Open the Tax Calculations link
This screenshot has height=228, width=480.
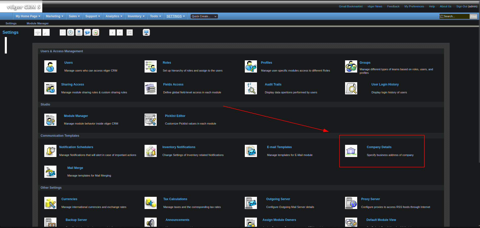(175, 199)
